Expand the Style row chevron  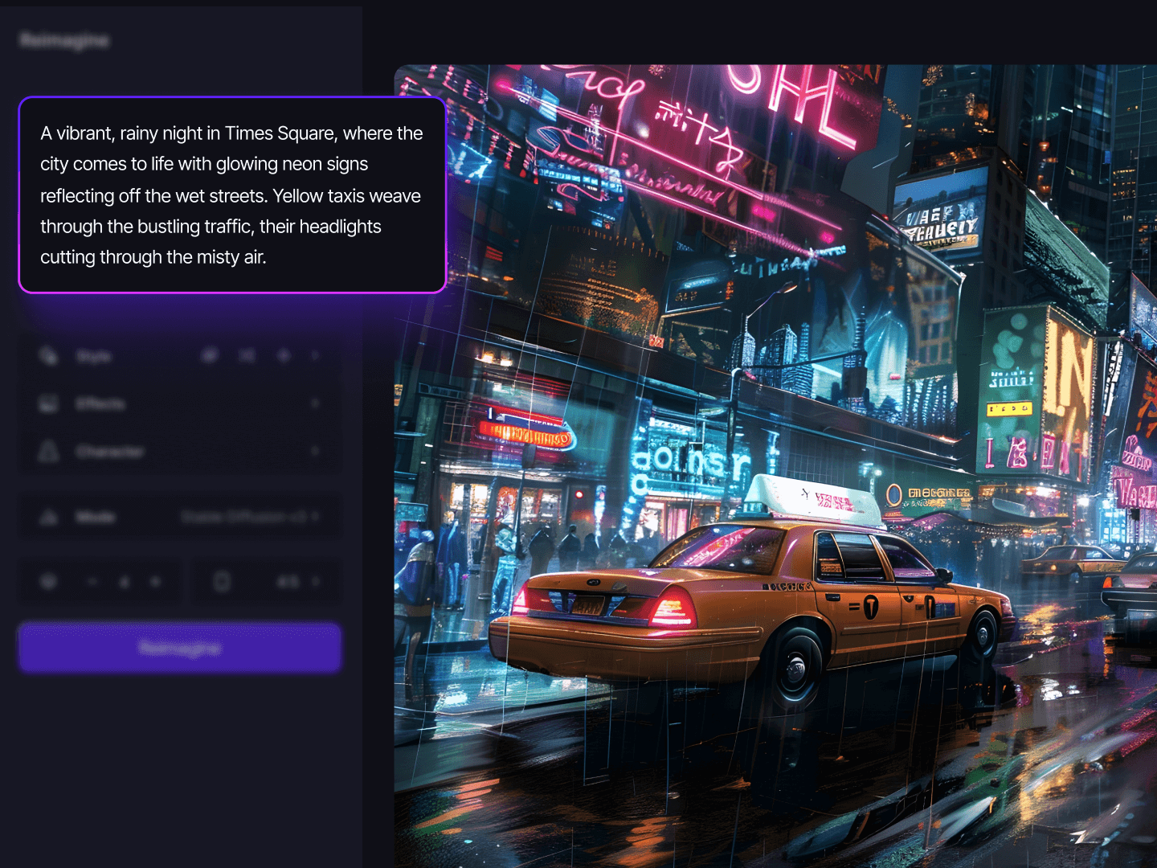point(316,355)
